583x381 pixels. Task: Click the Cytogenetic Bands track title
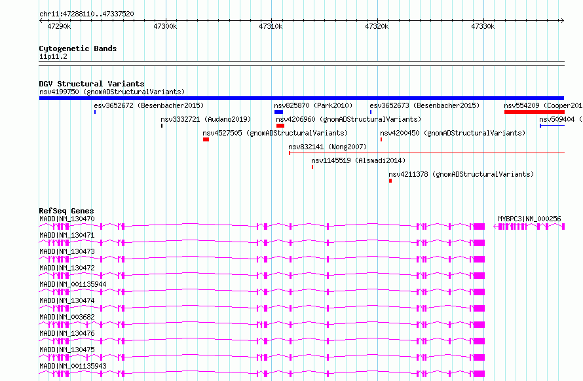(78, 48)
